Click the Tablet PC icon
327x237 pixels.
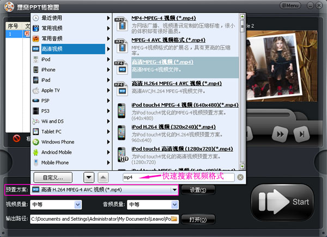(x=35, y=132)
